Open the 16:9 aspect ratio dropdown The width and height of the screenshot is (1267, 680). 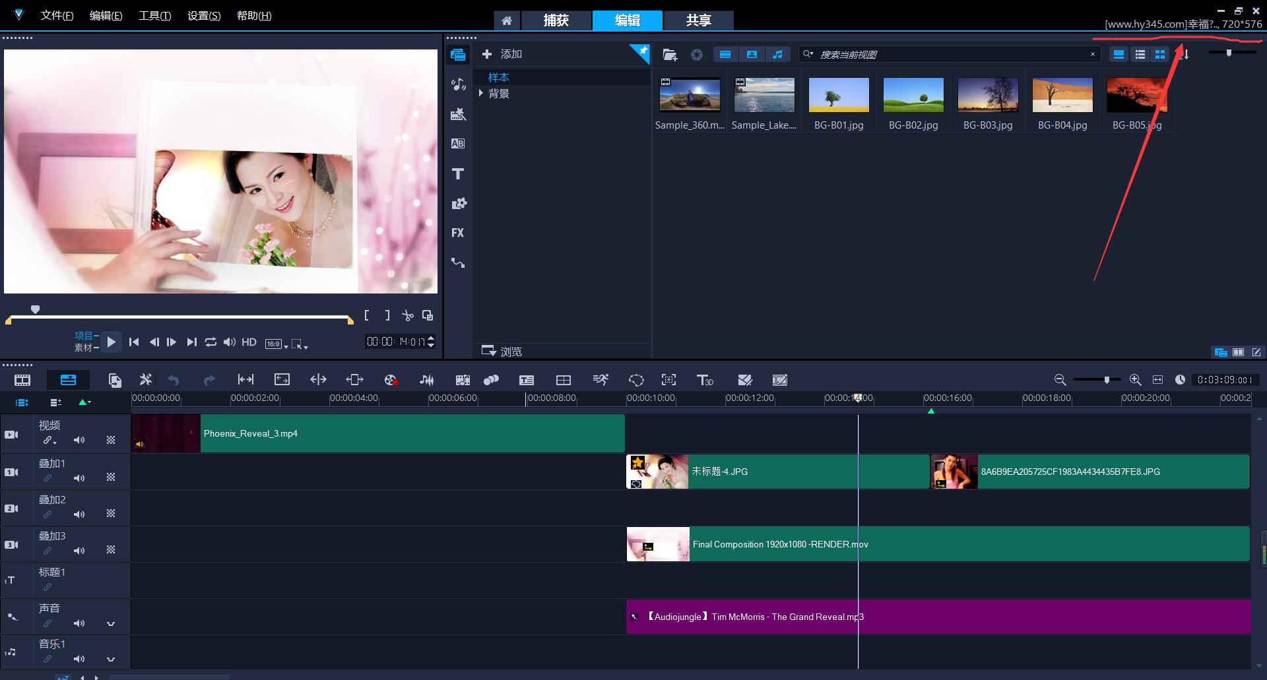coord(276,344)
